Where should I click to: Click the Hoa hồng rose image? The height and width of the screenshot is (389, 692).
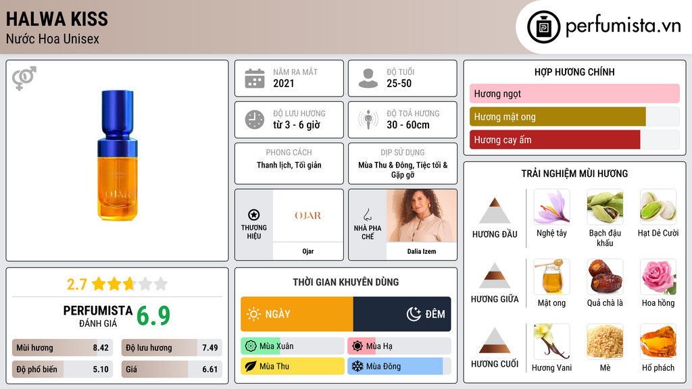pos(658,277)
